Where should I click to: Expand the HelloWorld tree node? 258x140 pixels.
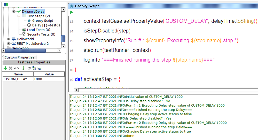pos(9,39)
